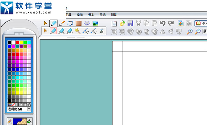
Task: Open the book combo box on toolbar
Action: tap(201, 23)
